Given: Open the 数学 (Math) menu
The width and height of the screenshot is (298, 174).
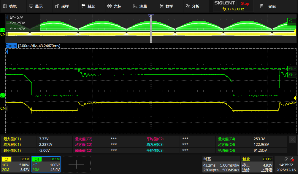Looking at the screenshot, I should (166, 6).
